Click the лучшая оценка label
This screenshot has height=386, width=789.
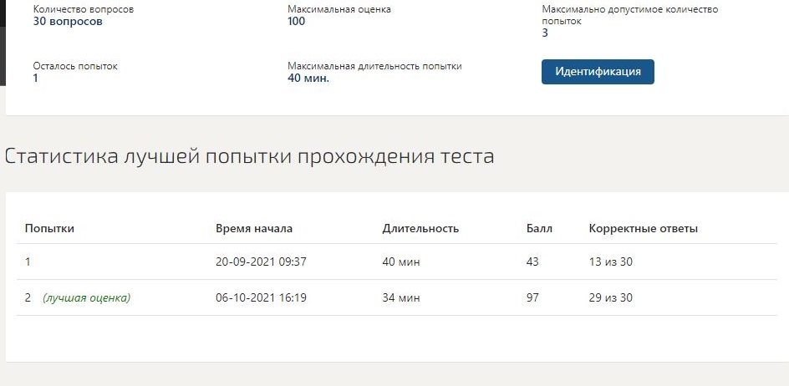pos(87,298)
